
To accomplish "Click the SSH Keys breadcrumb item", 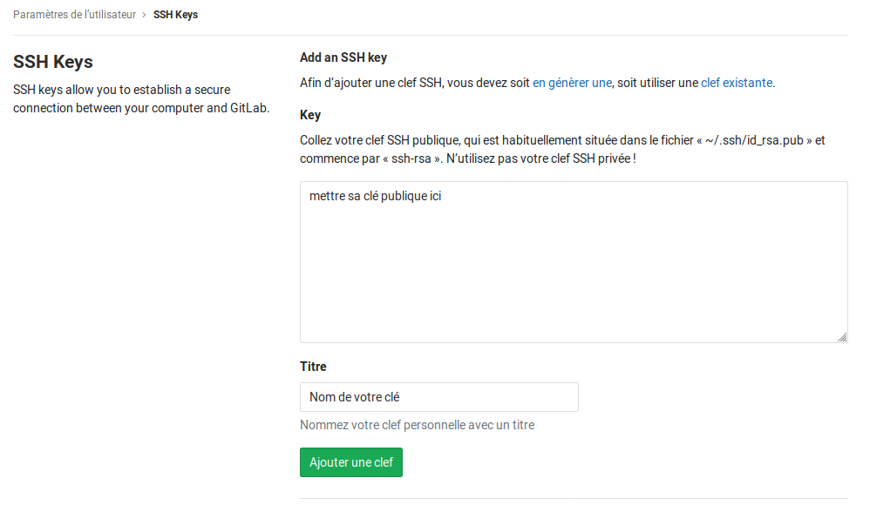I will click(175, 15).
